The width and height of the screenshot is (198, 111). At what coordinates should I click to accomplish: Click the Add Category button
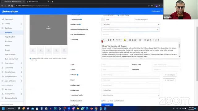click(170, 75)
